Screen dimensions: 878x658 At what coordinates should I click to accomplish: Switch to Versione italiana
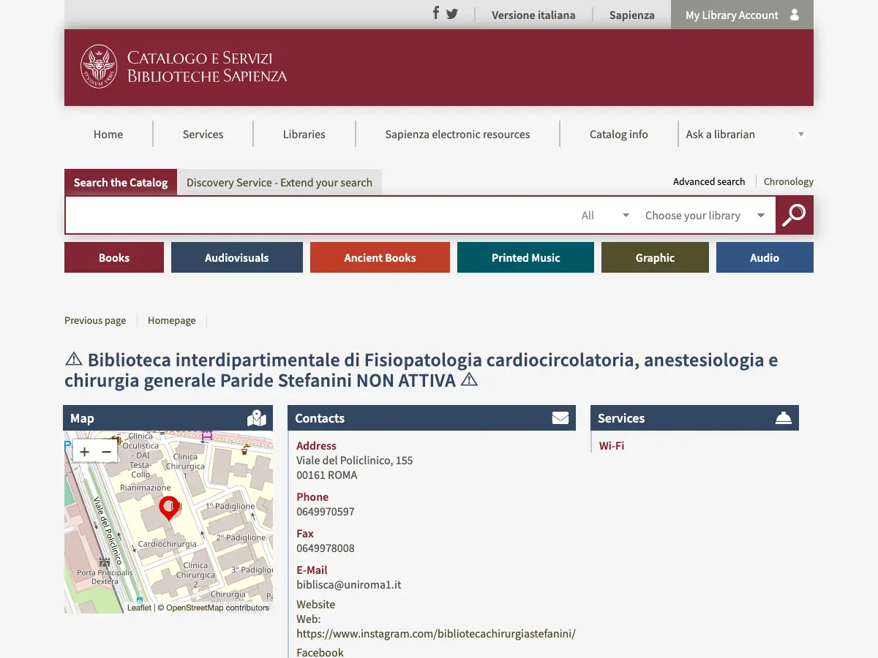point(533,15)
